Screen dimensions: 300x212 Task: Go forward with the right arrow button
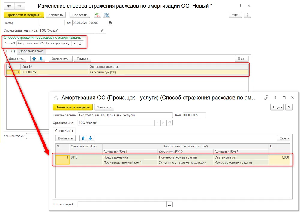(19, 6)
